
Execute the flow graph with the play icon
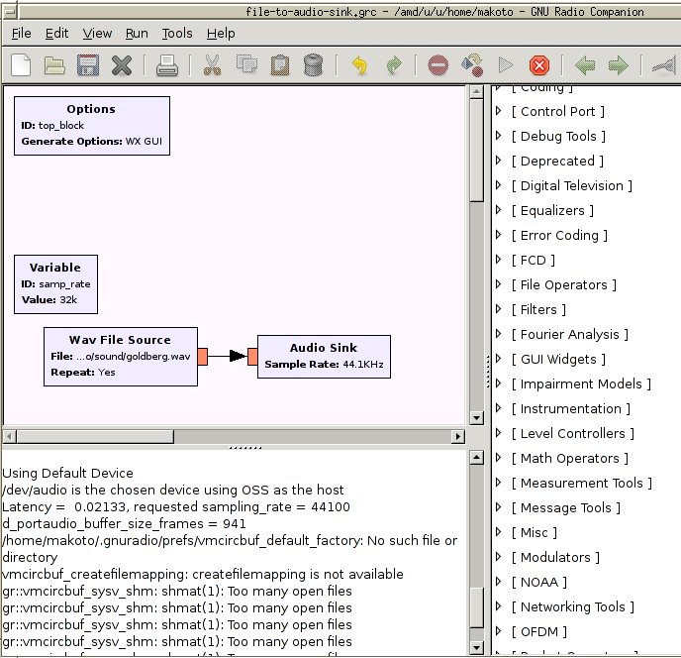506,65
